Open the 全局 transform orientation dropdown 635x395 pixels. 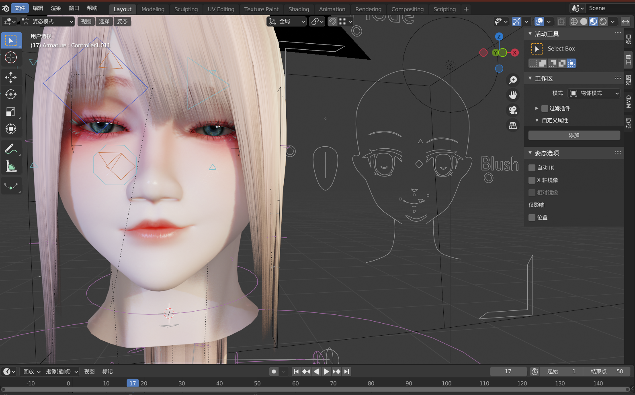[287, 21]
